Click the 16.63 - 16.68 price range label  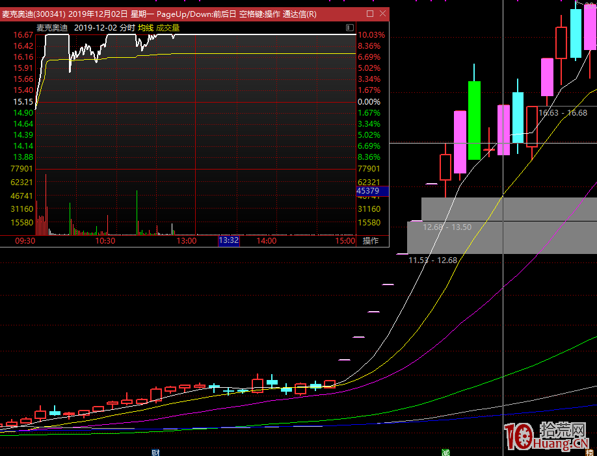coord(563,113)
